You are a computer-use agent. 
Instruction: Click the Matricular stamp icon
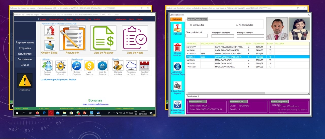[177, 28]
